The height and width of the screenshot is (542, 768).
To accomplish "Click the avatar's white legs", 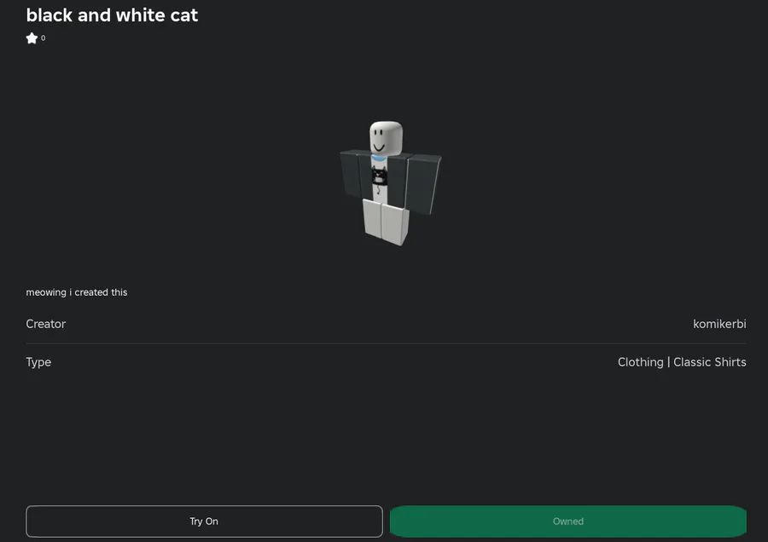I will tap(386, 222).
